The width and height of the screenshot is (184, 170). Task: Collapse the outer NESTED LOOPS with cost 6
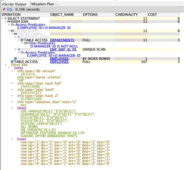pos(9,31)
